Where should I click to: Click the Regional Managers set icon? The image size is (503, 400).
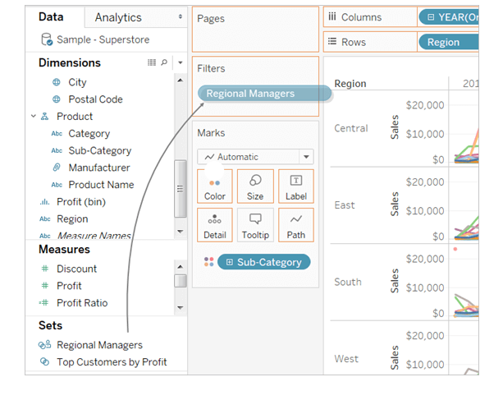[44, 345]
